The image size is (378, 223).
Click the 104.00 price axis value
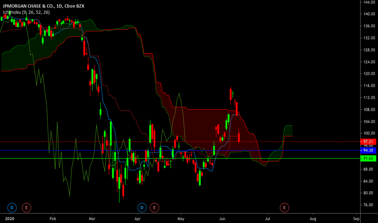(x=369, y=122)
